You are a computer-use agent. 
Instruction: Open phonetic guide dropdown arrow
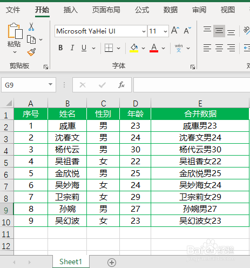click(x=188, y=48)
